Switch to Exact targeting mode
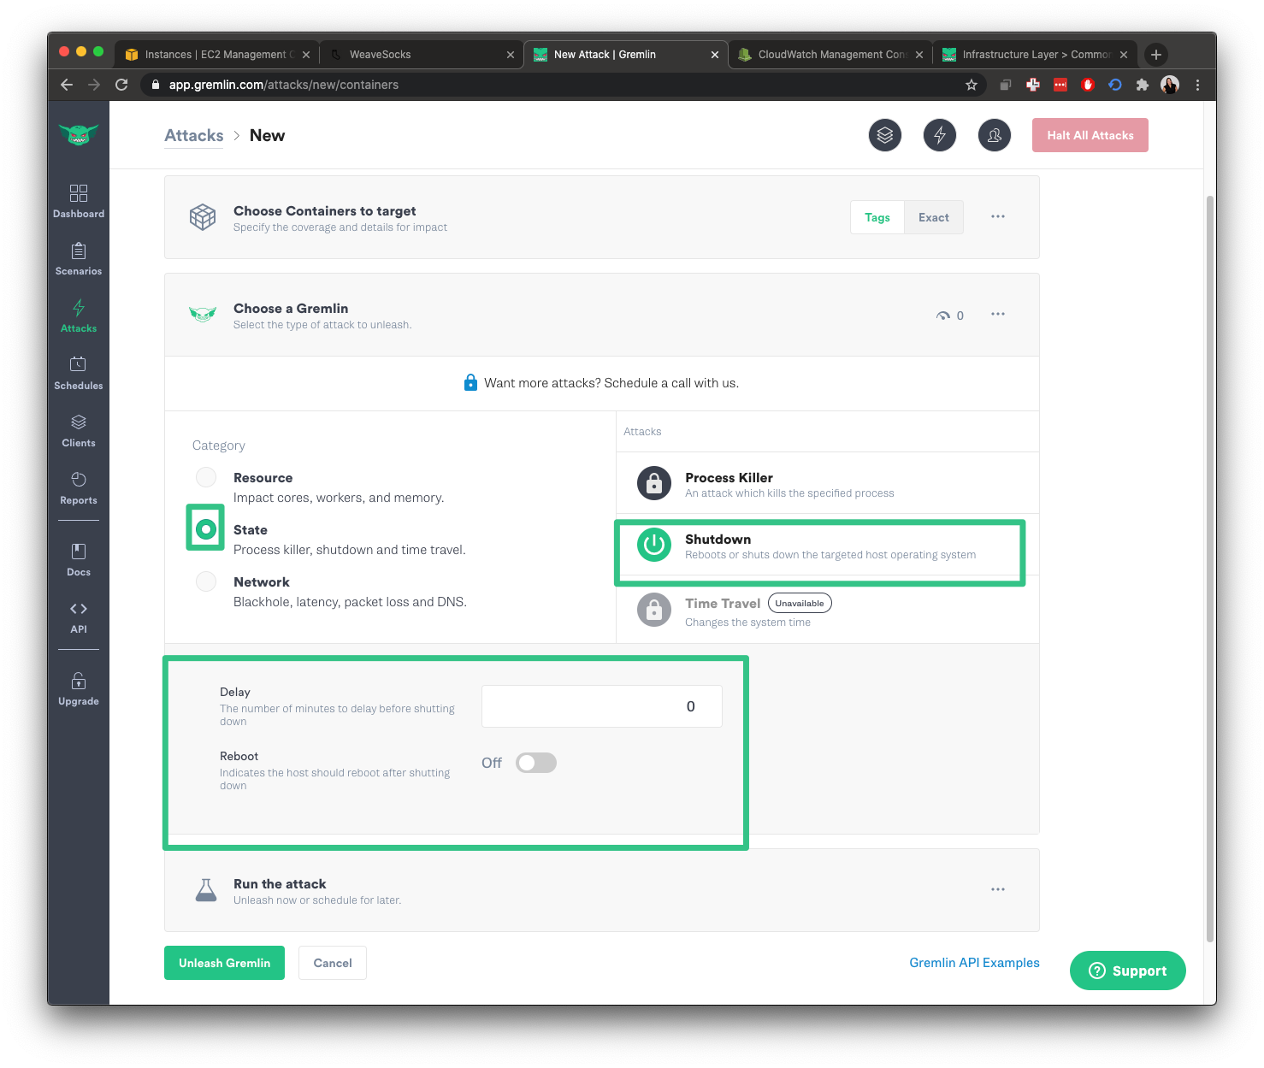The width and height of the screenshot is (1264, 1068). [934, 217]
